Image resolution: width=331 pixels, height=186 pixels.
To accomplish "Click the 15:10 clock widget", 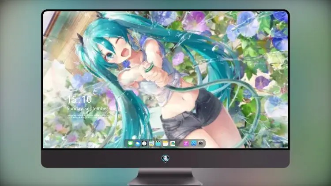I will pyautogui.click(x=79, y=99).
